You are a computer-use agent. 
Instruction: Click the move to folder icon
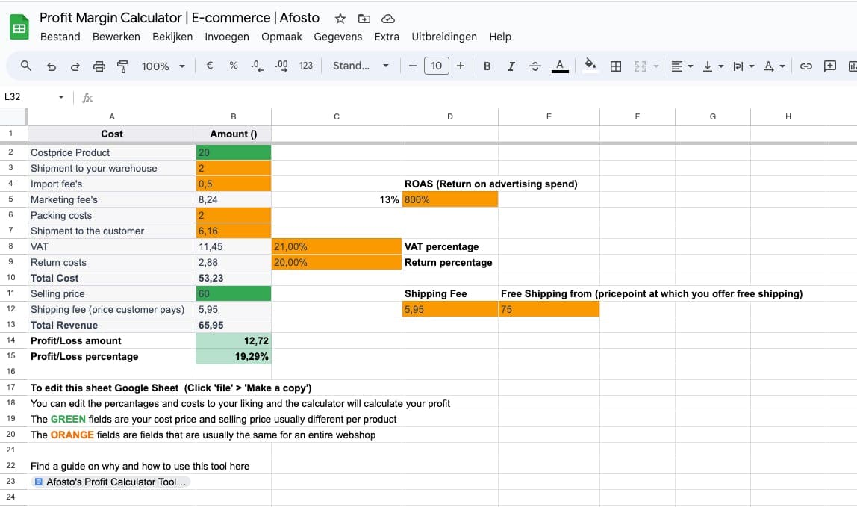pyautogui.click(x=364, y=19)
